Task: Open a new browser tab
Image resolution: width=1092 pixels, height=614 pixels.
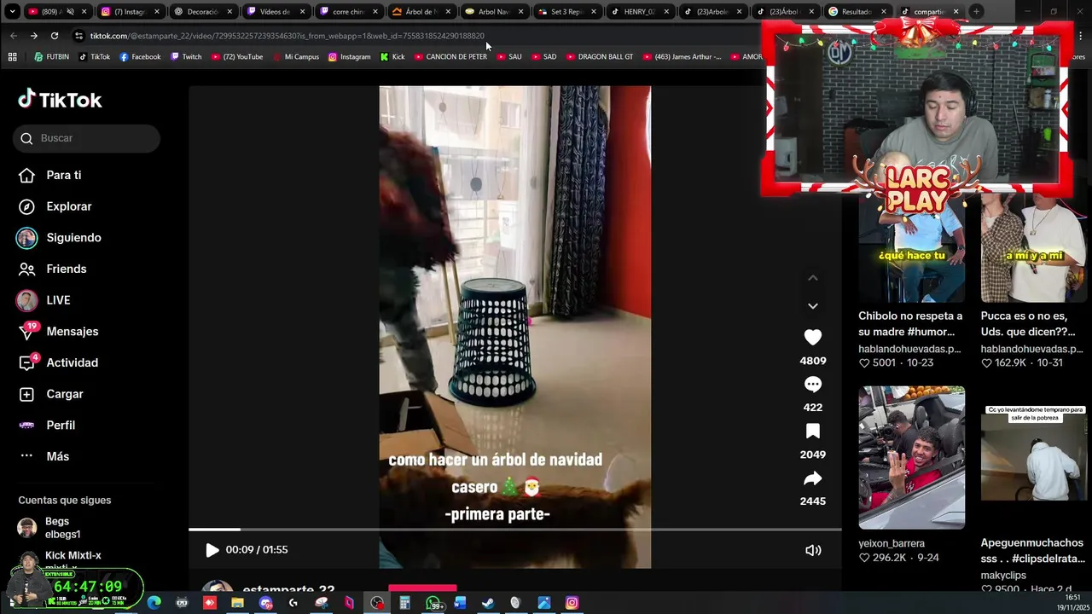Action: coord(977,12)
